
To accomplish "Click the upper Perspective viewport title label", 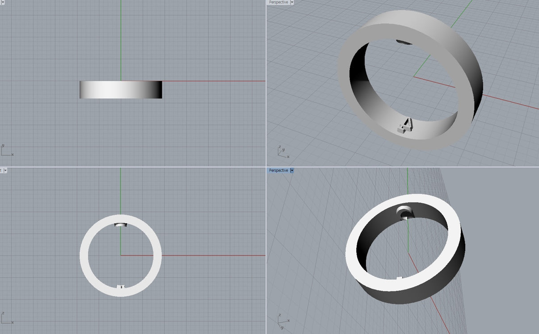I will (278, 2).
